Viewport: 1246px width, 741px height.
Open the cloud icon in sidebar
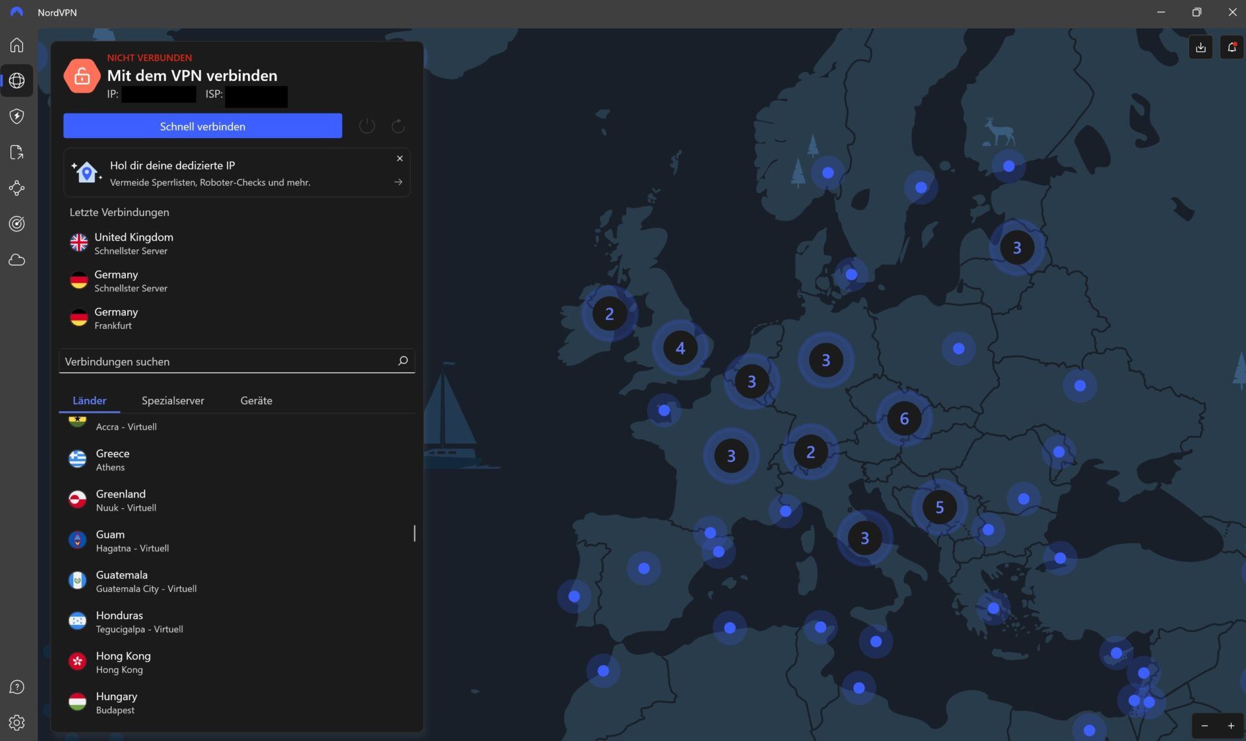[17, 260]
